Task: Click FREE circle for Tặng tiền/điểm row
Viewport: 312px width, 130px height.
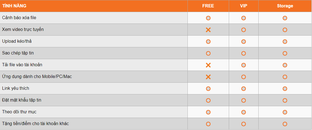Action: click(208, 124)
